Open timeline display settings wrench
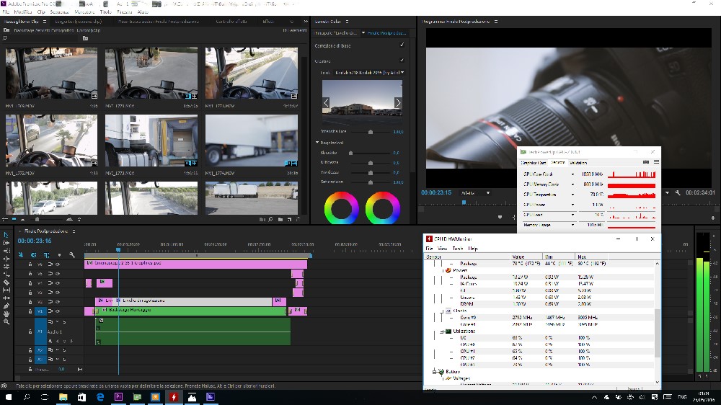Image resolution: width=721 pixels, height=405 pixels. click(x=71, y=254)
